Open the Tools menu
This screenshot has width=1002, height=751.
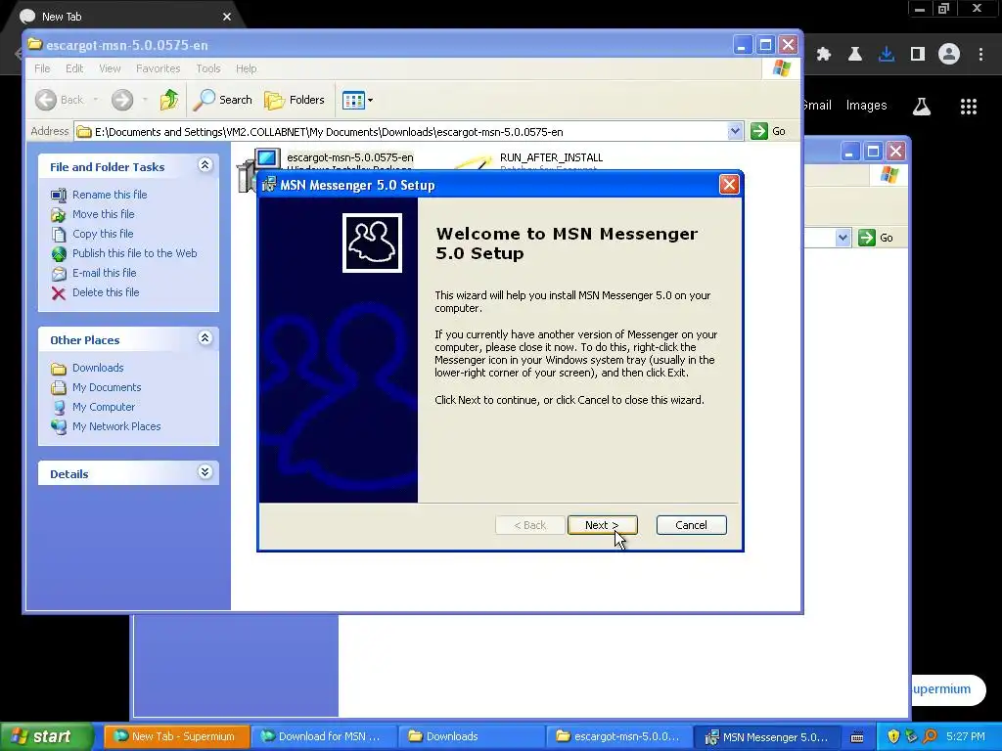207,68
